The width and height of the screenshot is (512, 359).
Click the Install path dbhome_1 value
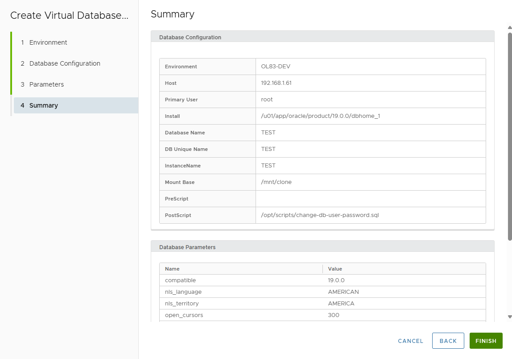pyautogui.click(x=320, y=116)
